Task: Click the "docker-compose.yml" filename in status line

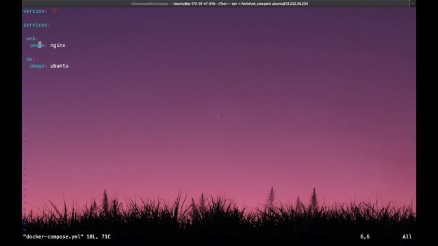Action: click(x=53, y=236)
